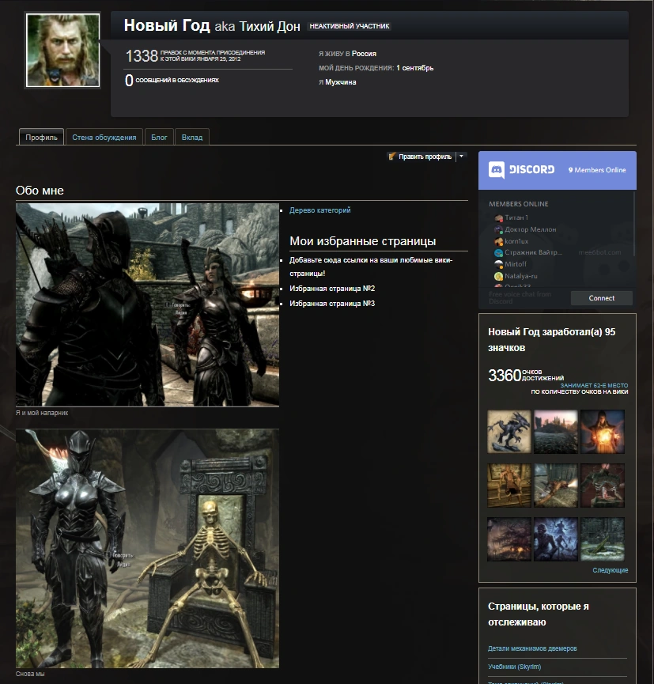Open the dark red monster badge
The width and height of the screenshot is (654, 684).
coord(603,485)
